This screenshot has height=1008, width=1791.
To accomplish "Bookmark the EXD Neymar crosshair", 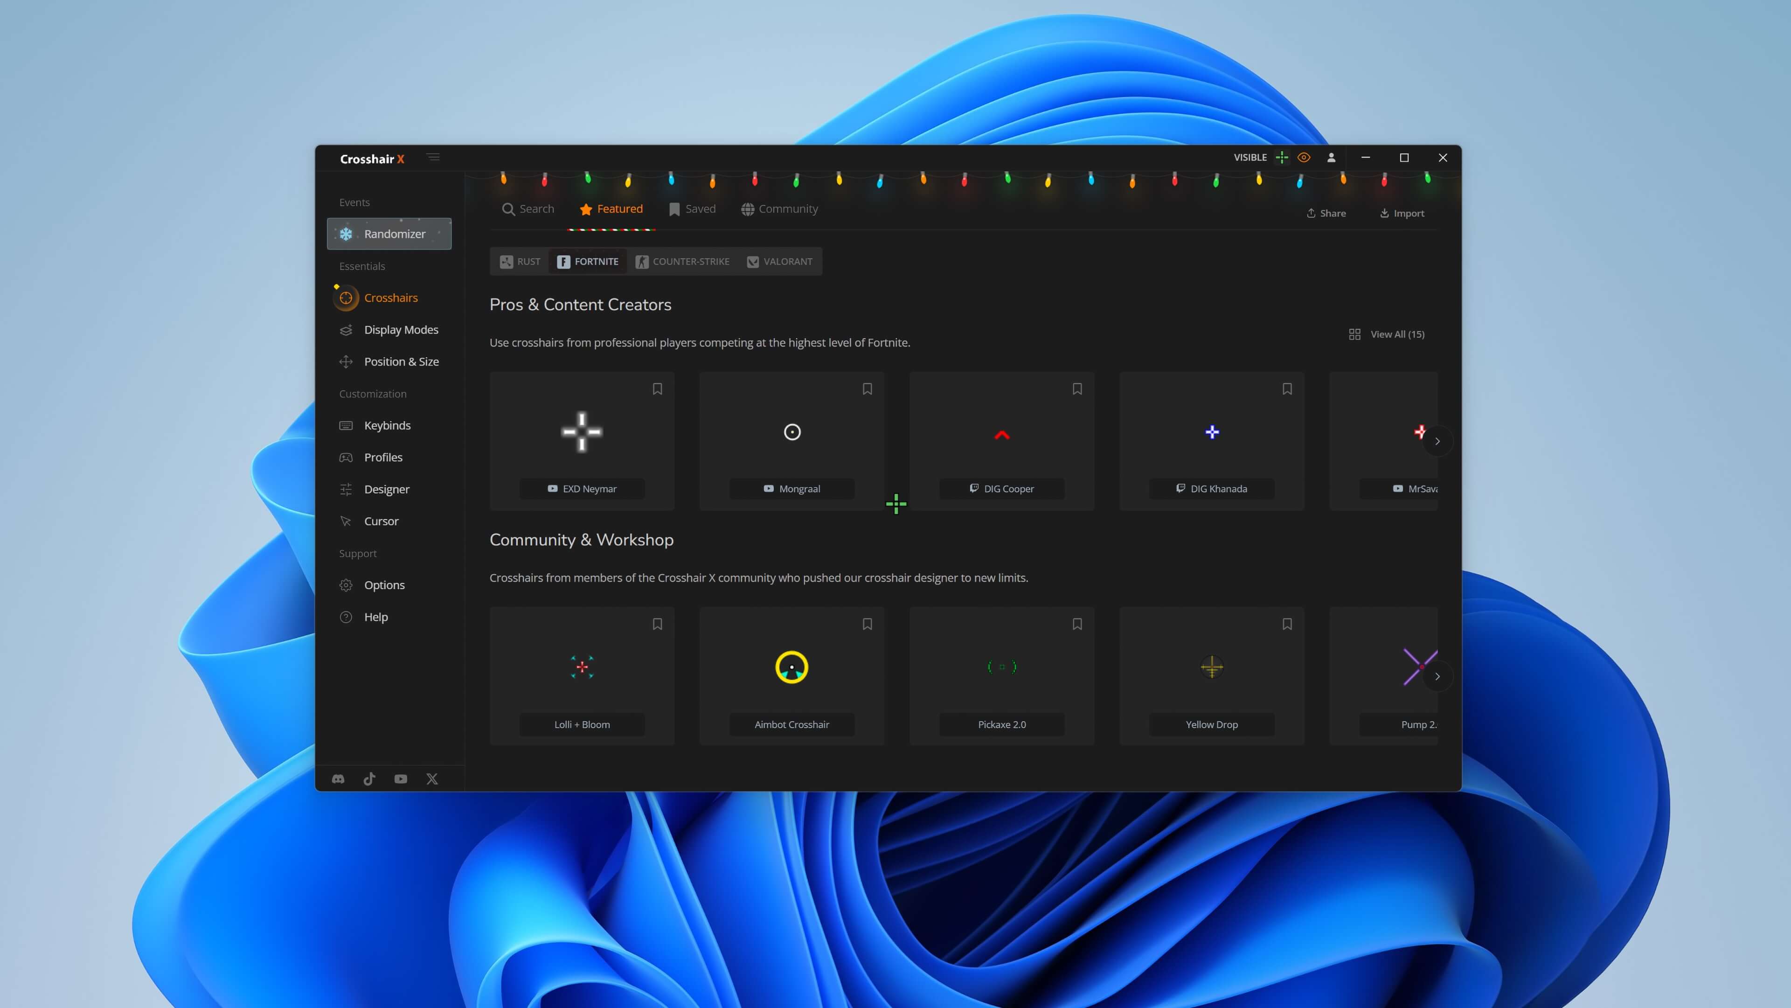I will coord(658,389).
